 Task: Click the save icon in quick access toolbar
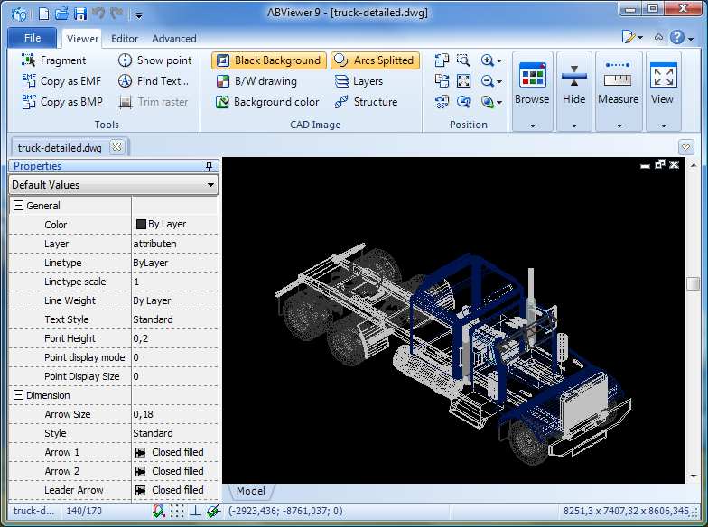80,14
